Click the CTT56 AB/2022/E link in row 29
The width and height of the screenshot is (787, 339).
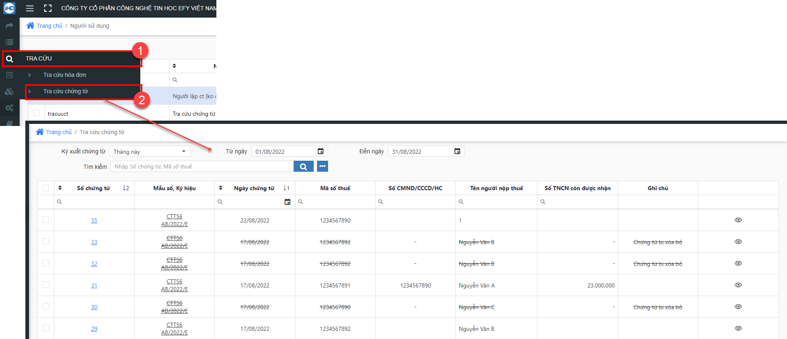(x=174, y=329)
